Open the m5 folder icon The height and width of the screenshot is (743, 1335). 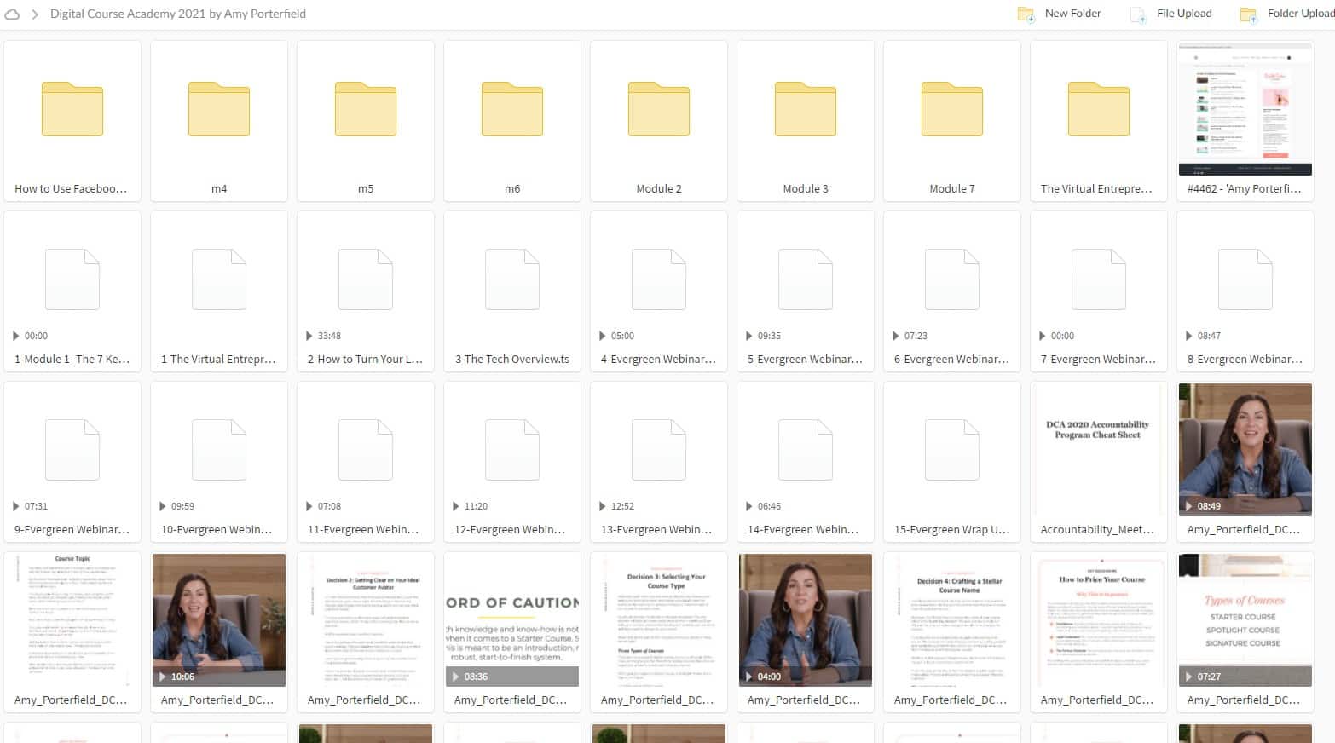point(366,109)
